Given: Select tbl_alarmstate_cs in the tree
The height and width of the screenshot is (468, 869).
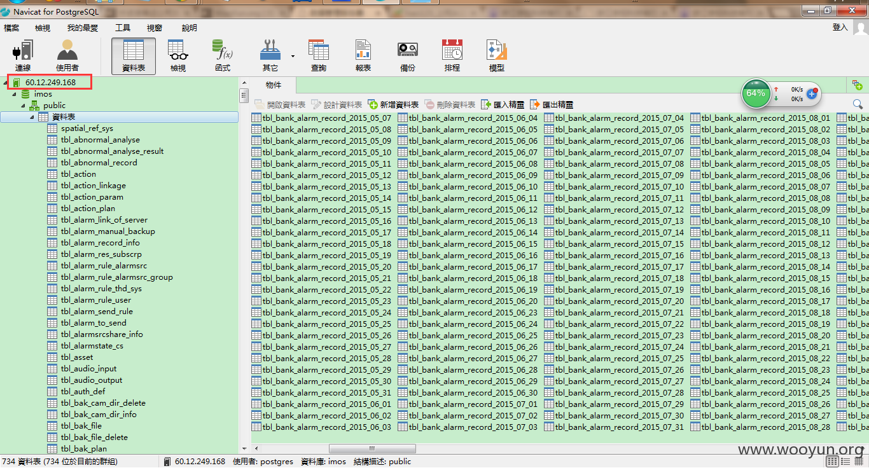Looking at the screenshot, I should click(92, 346).
